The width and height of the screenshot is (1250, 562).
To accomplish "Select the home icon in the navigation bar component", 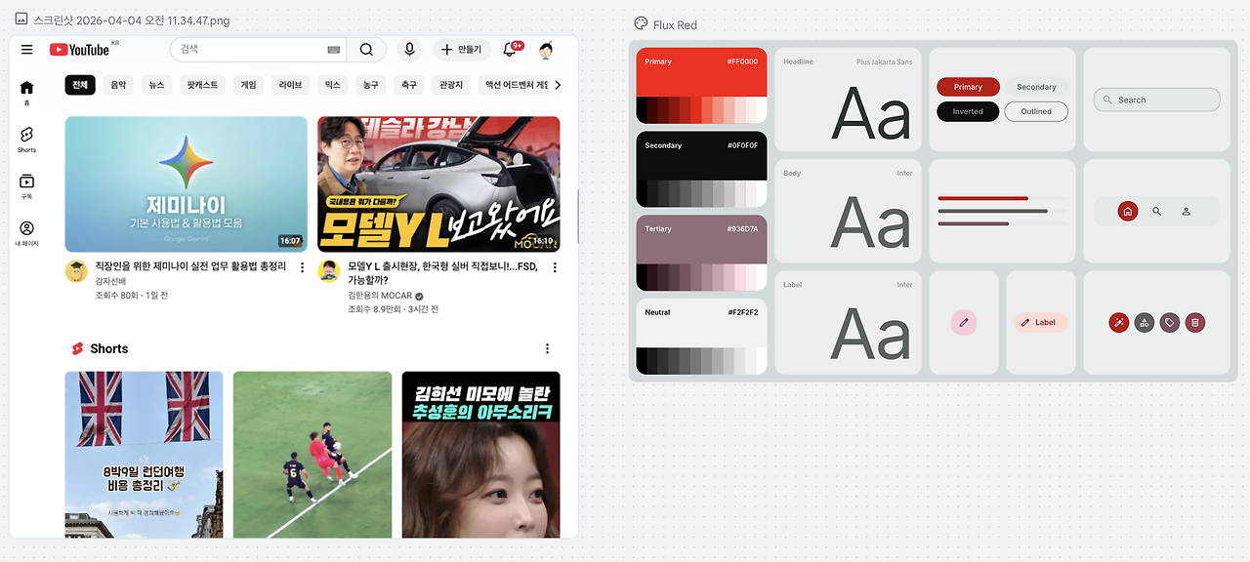I will click(1127, 211).
